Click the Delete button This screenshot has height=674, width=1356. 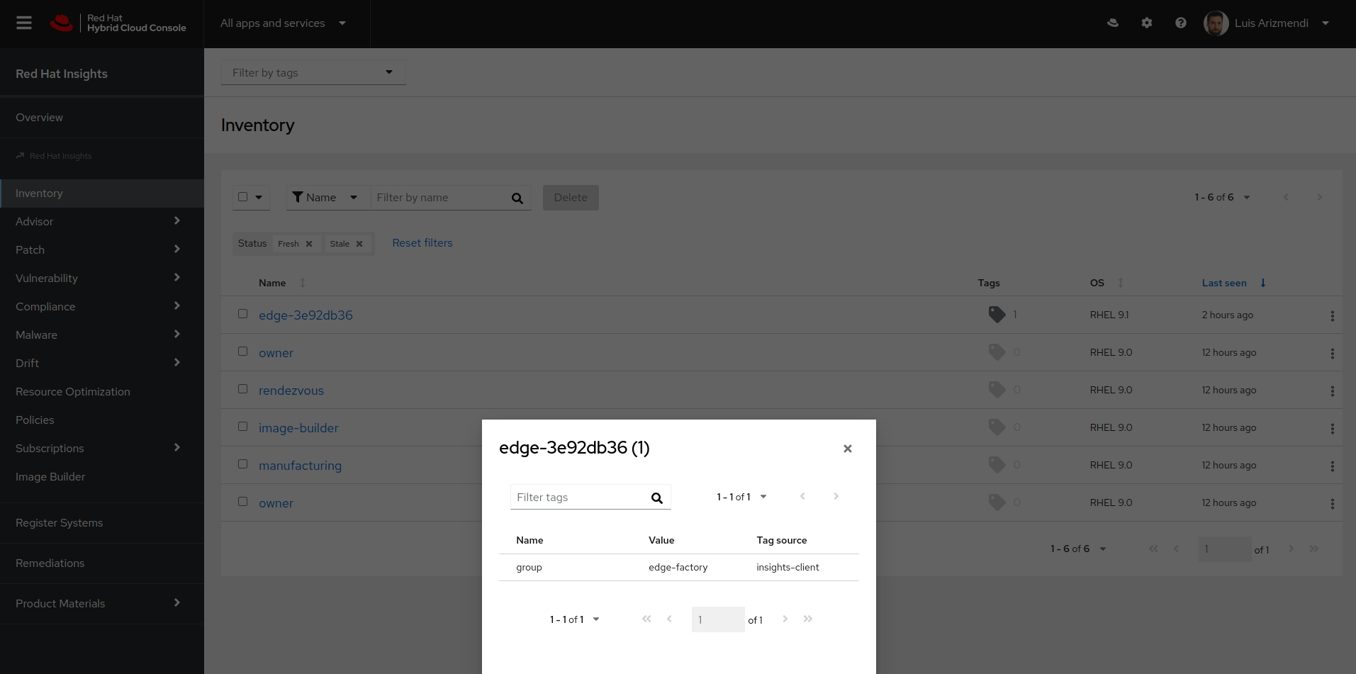point(571,198)
